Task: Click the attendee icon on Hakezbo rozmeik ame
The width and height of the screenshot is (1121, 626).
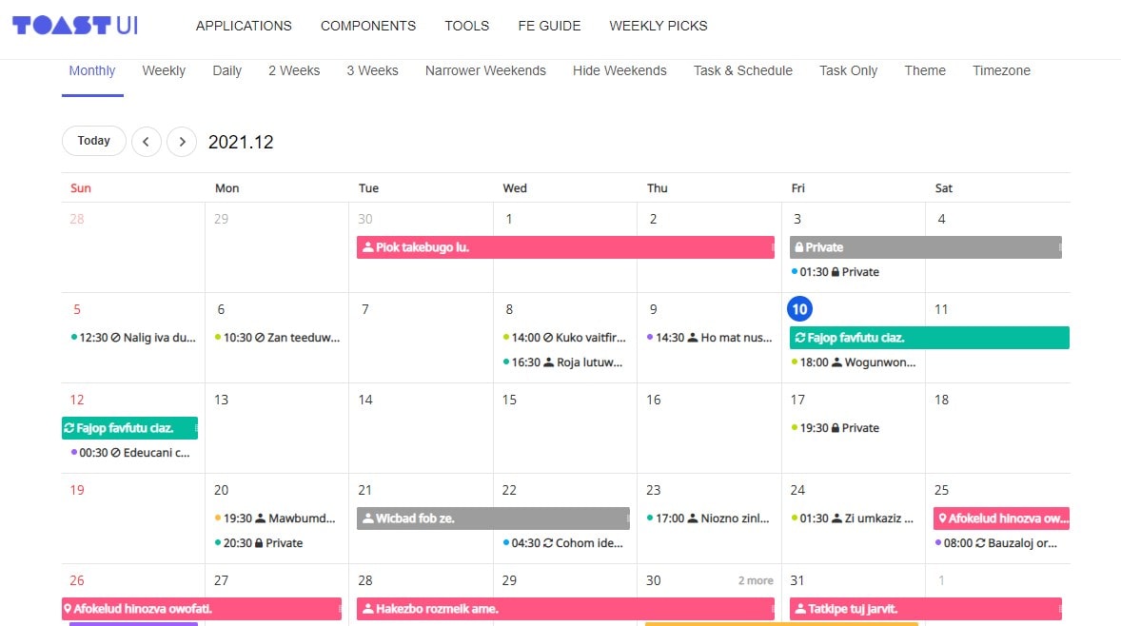Action: 366,609
